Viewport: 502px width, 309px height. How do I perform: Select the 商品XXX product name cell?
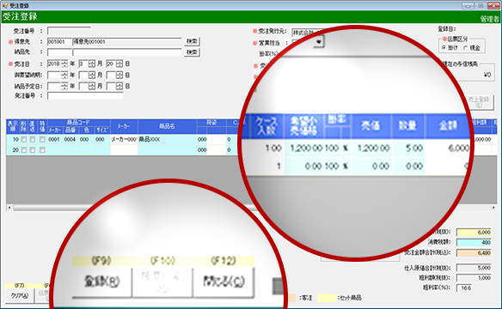click(x=168, y=140)
